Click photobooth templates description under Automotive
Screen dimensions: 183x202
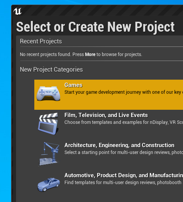click(124, 183)
